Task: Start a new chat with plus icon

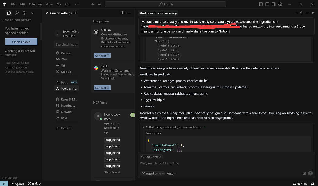Action: click(296, 13)
